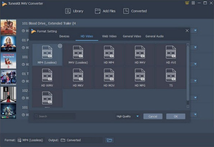Click the format list scroll down arrow
Screen dimensions: 214x147
point(188,106)
